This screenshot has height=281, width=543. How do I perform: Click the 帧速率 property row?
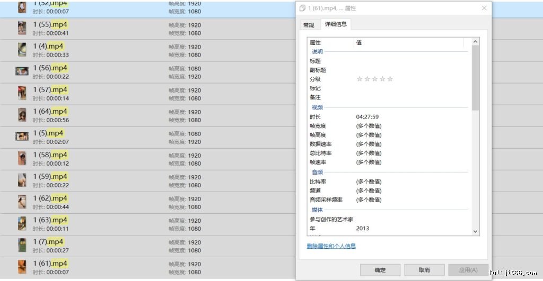389,162
